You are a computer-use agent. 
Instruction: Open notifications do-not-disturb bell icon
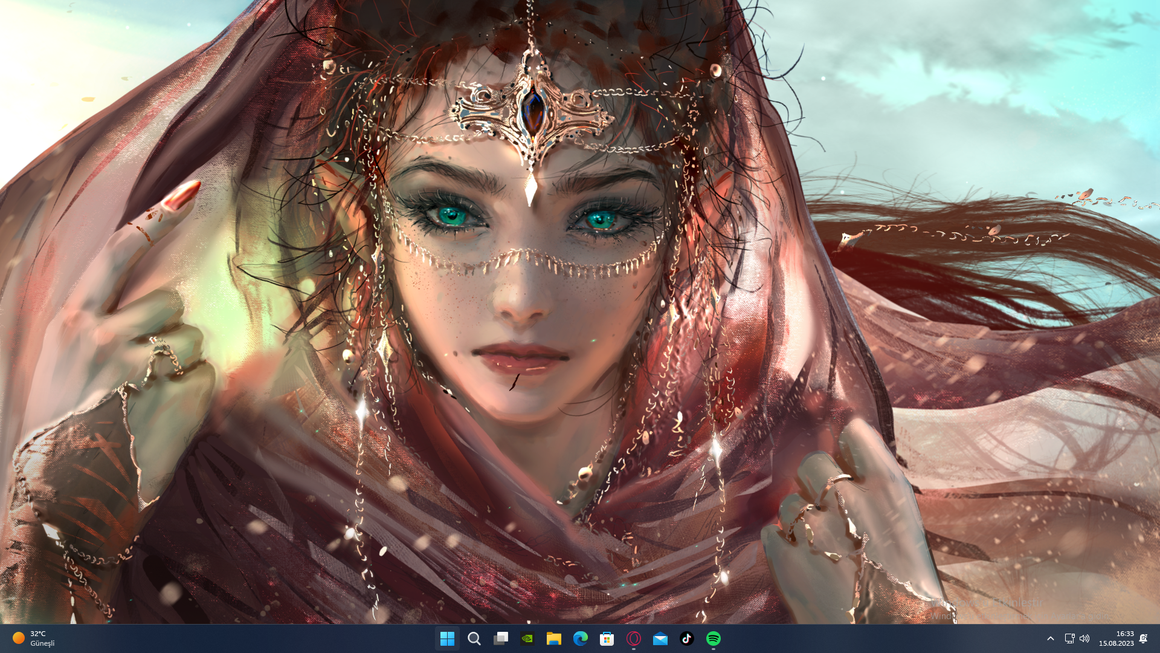[x=1143, y=638]
